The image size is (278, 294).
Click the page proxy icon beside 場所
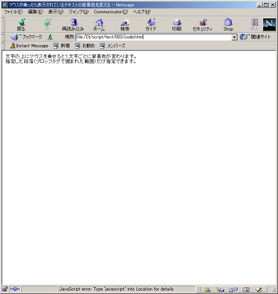pos(50,37)
